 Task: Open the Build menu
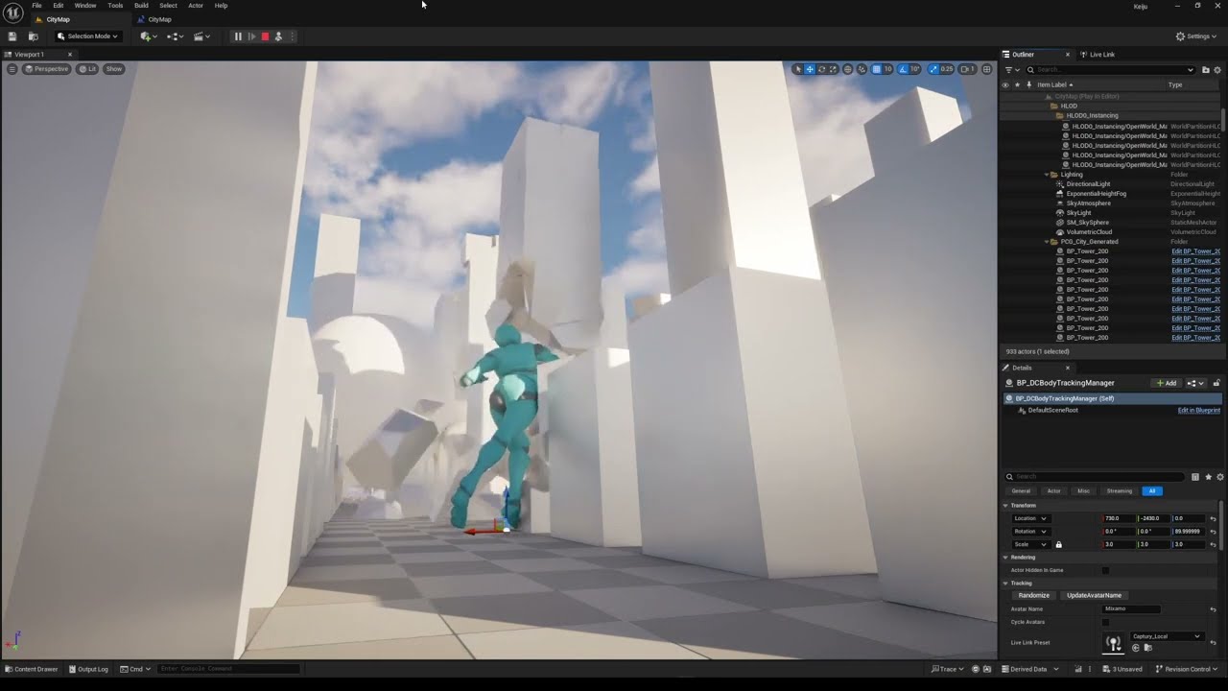(x=141, y=6)
